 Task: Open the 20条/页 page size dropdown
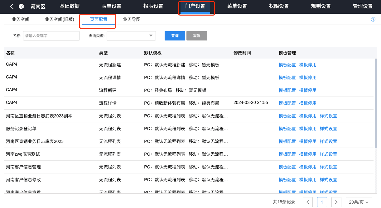[359, 202]
